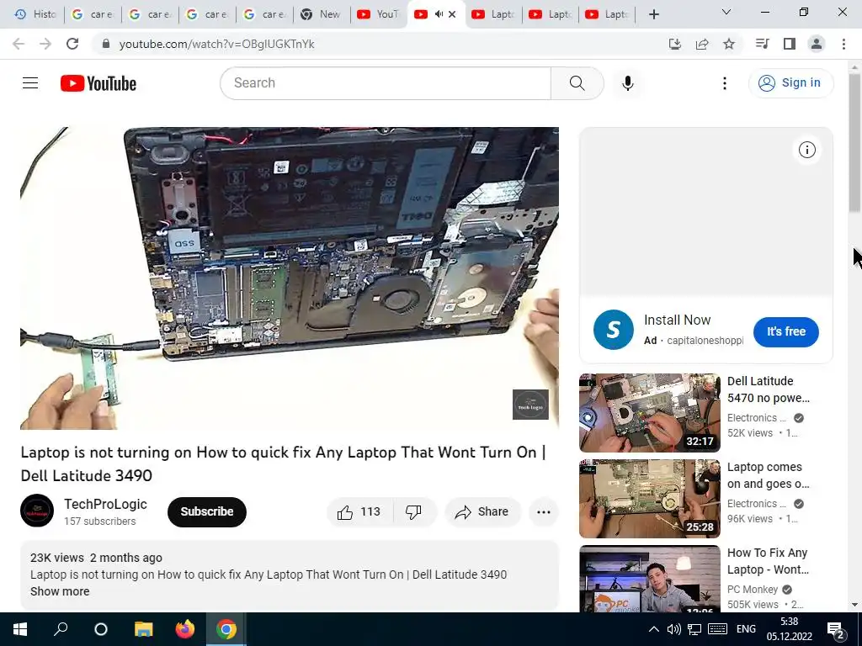Go to YouTube home via the logo

(x=98, y=83)
